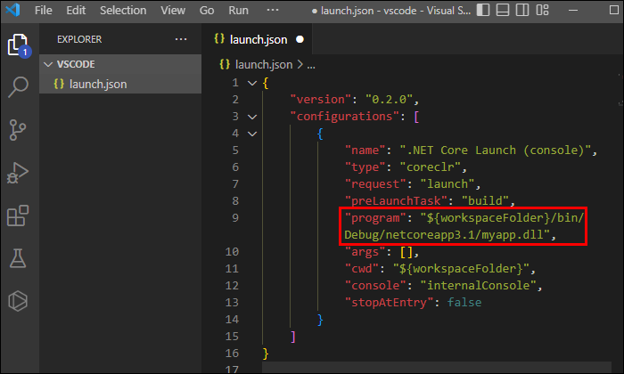Screen dimensions: 624x374
Task: Fold the object block at line 4
Action: (252, 134)
